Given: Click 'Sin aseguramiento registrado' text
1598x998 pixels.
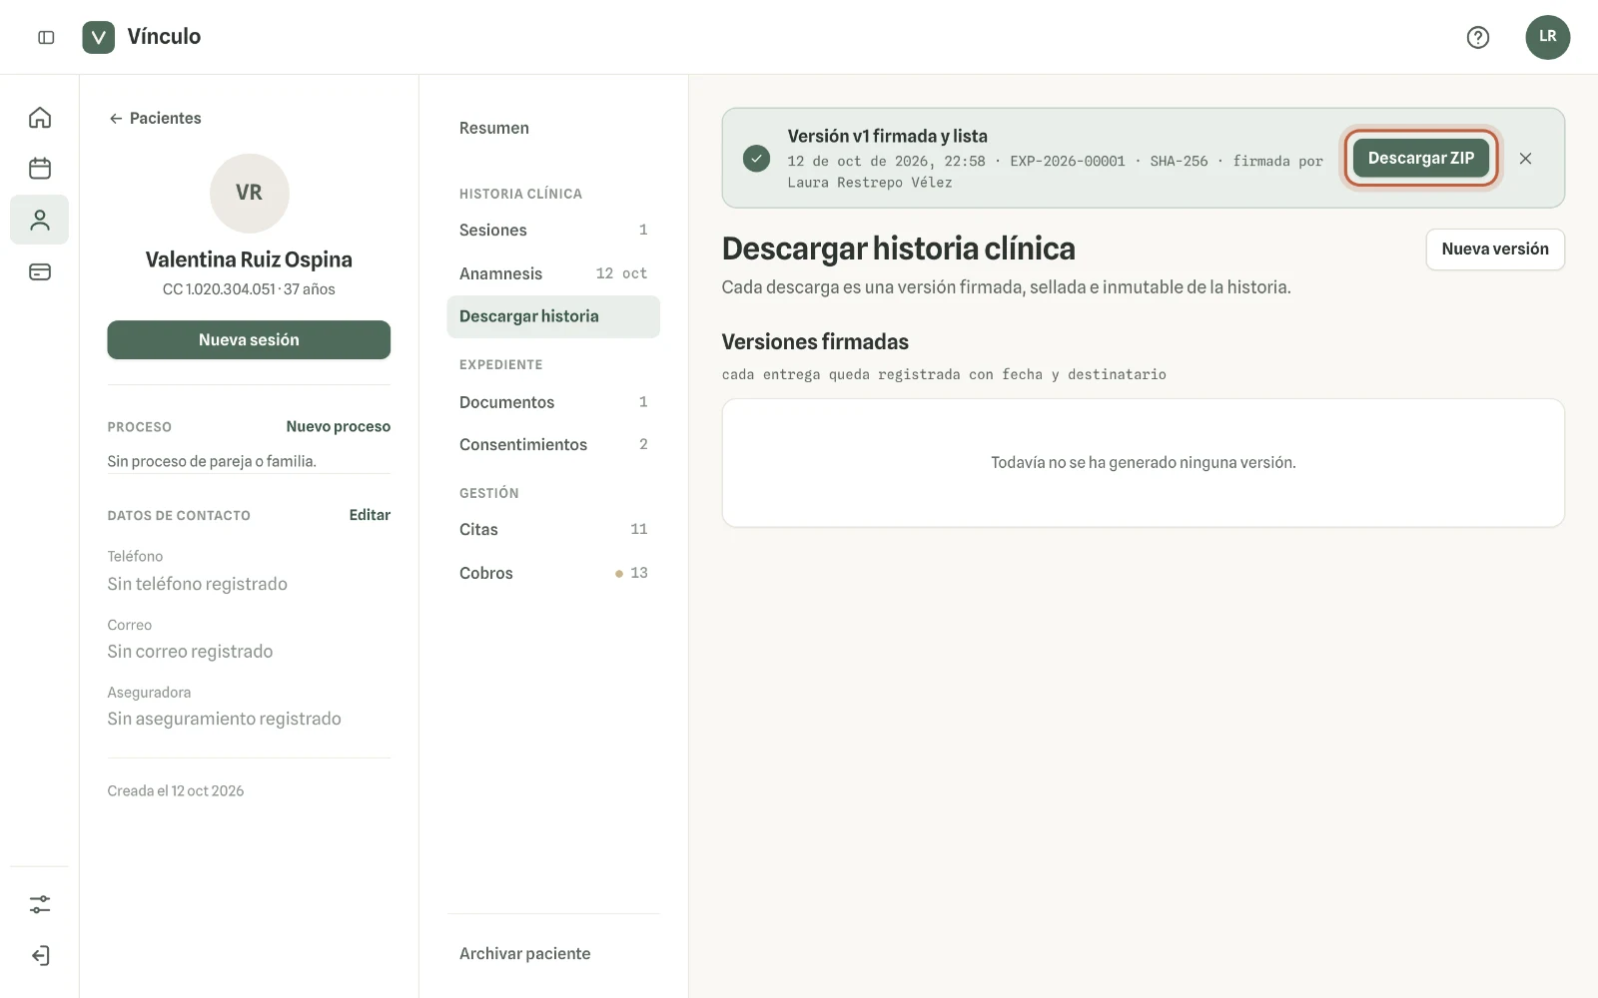Looking at the screenshot, I should tap(225, 719).
